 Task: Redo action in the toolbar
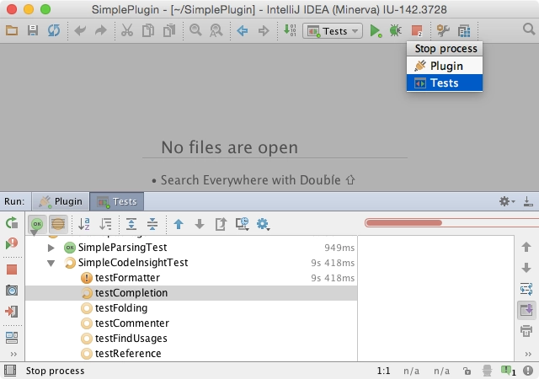(x=101, y=30)
